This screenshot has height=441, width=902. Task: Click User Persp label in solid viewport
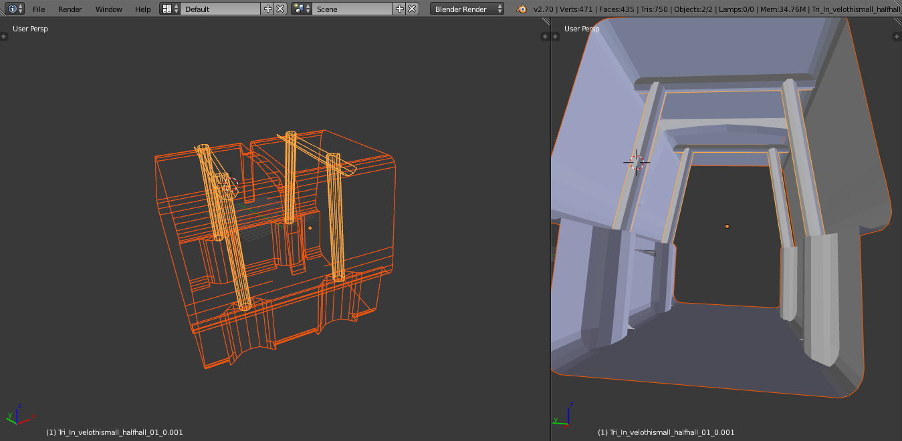click(582, 29)
